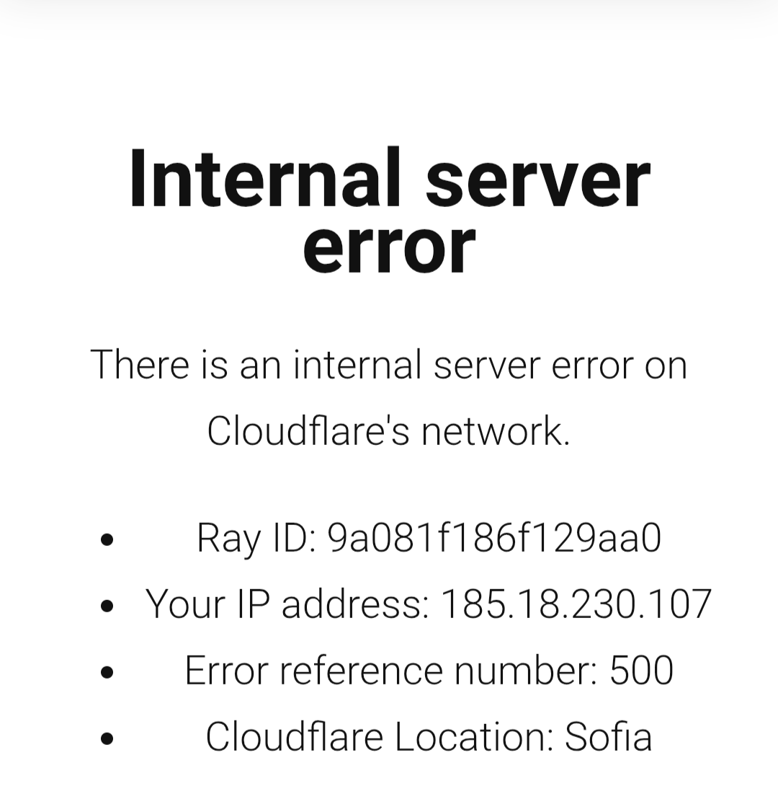Click the "Internal server" heading line
The image size is (778, 812).
click(x=389, y=177)
